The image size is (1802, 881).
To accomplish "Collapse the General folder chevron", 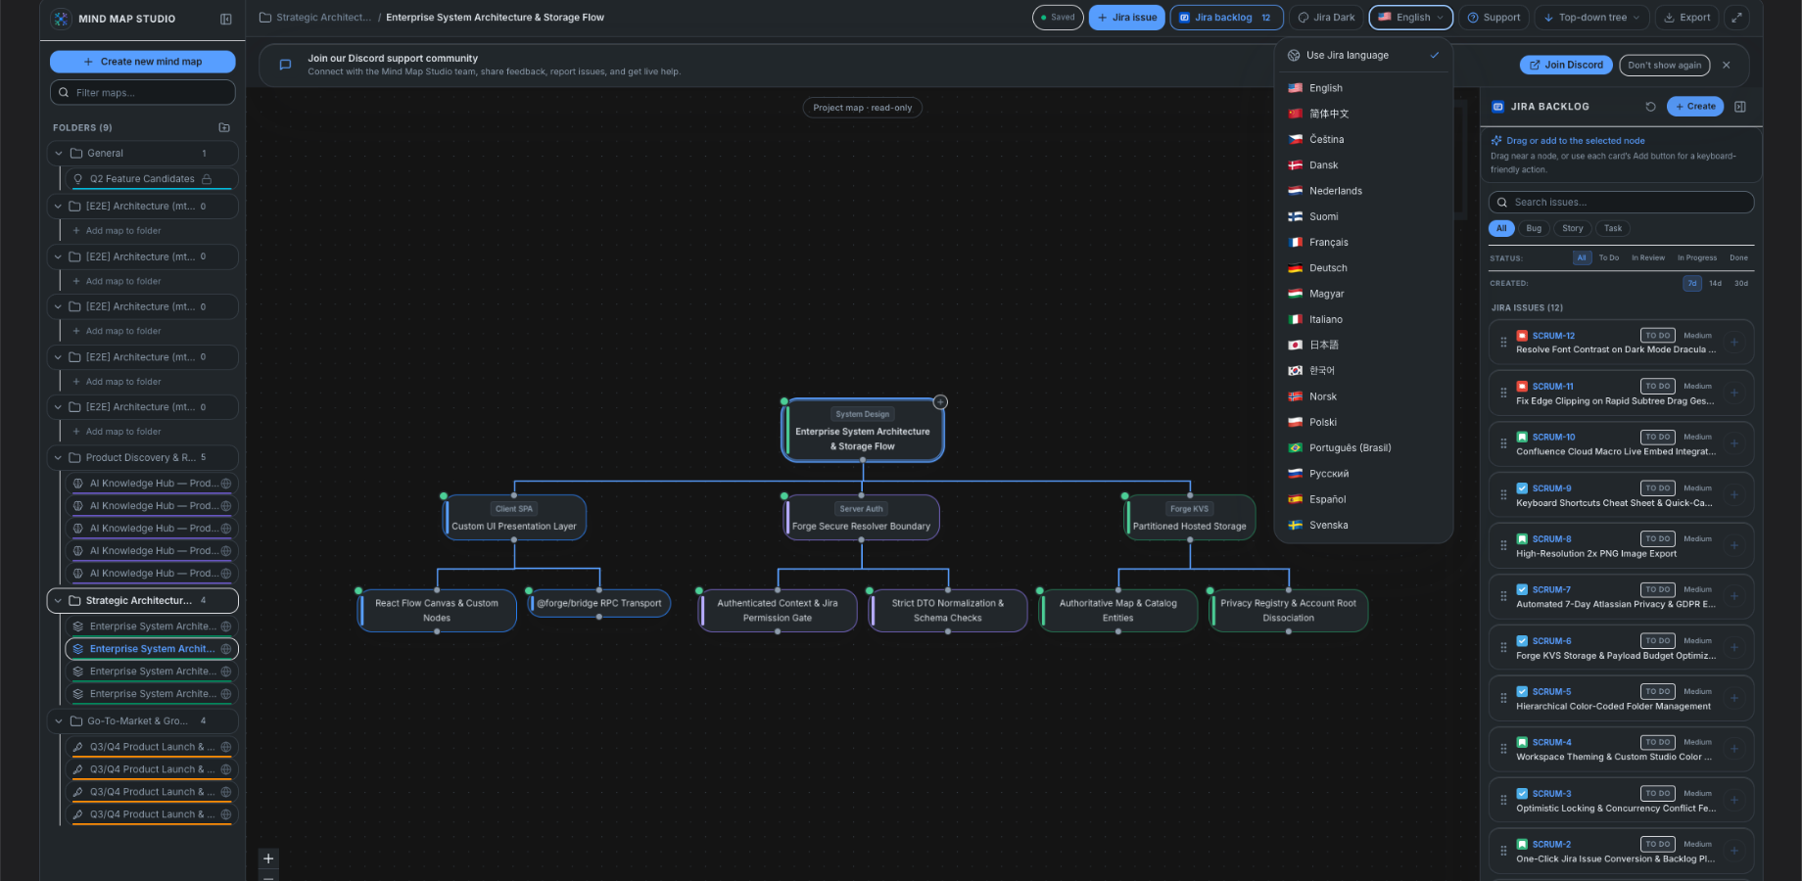I will pyautogui.click(x=59, y=154).
